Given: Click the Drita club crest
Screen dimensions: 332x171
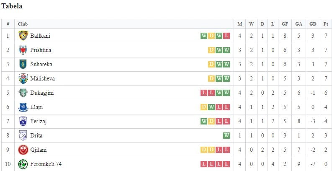Looking at the screenshot, I should [x=23, y=136].
